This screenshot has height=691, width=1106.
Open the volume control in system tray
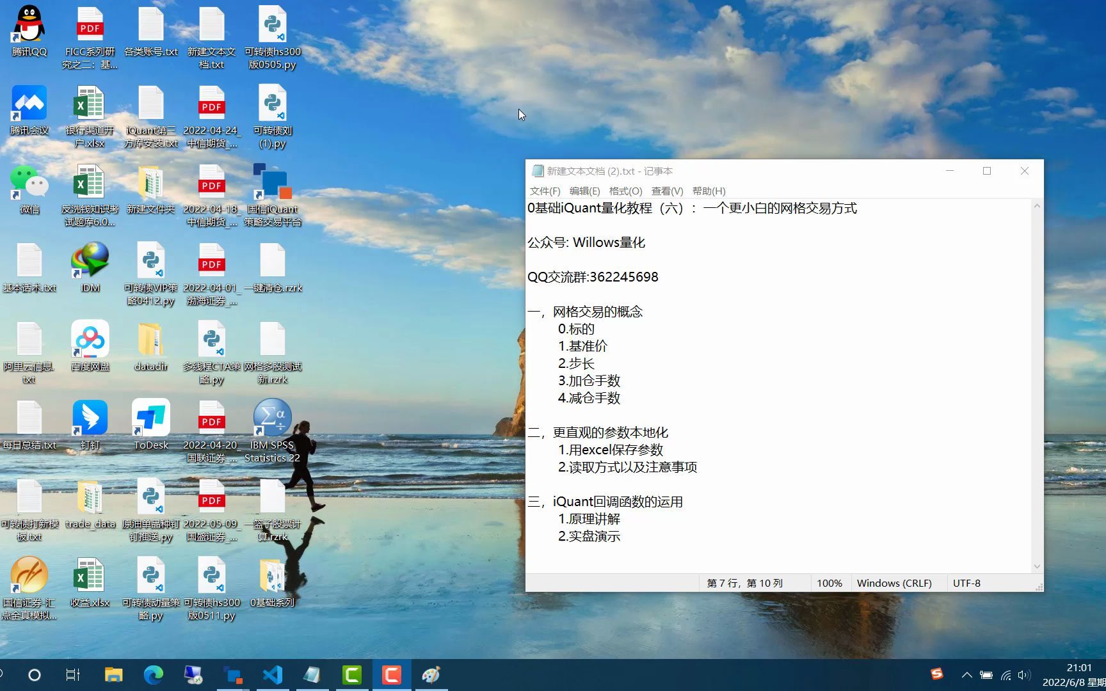click(x=1025, y=675)
